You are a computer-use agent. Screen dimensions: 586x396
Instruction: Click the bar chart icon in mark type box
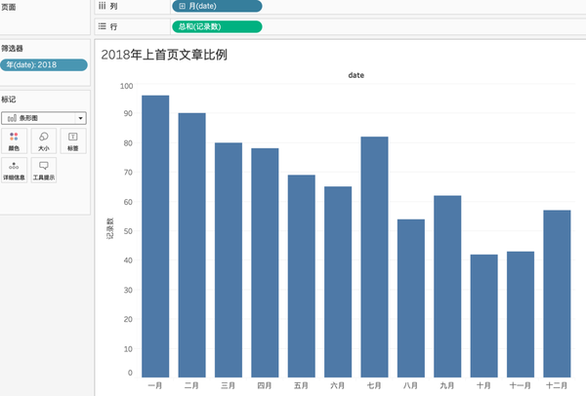(12, 118)
